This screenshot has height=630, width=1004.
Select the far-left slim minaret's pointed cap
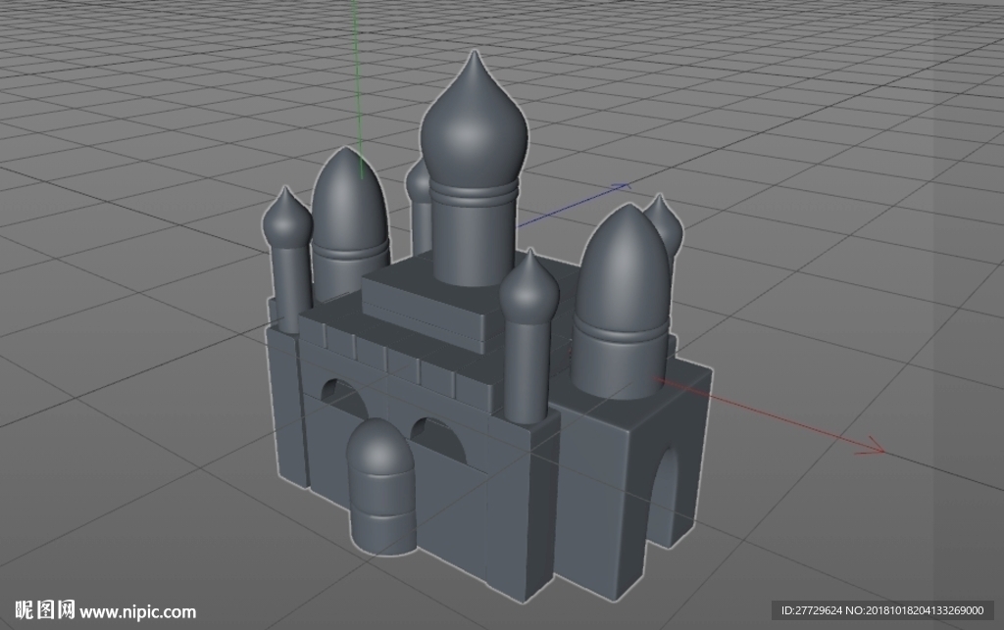click(x=286, y=218)
